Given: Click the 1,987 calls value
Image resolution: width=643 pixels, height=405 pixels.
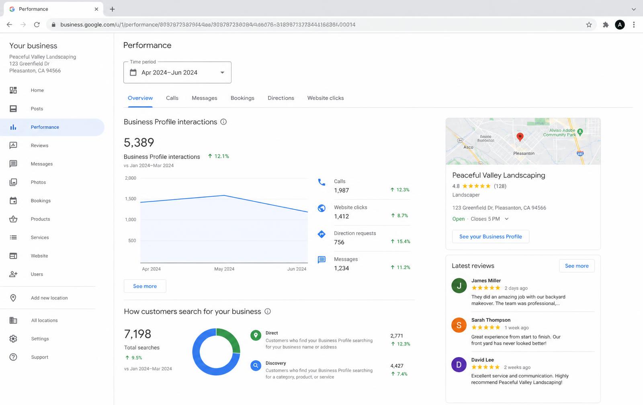Looking at the screenshot, I should (x=342, y=190).
